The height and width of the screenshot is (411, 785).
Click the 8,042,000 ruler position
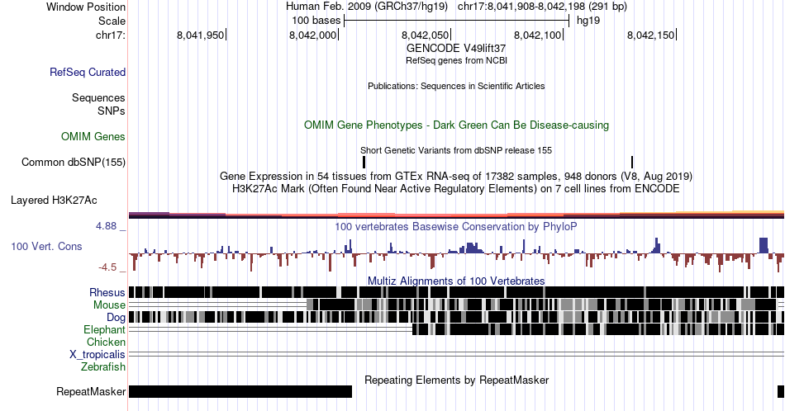tap(313, 35)
